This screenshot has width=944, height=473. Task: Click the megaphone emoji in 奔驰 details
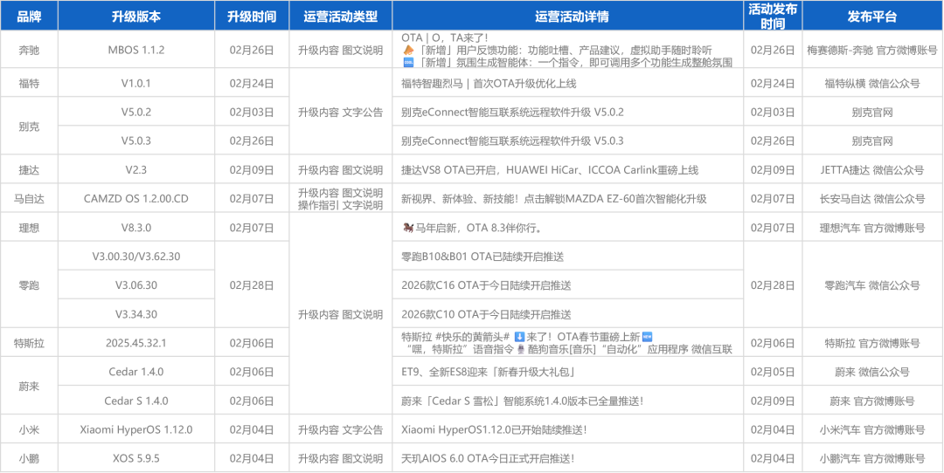click(407, 49)
